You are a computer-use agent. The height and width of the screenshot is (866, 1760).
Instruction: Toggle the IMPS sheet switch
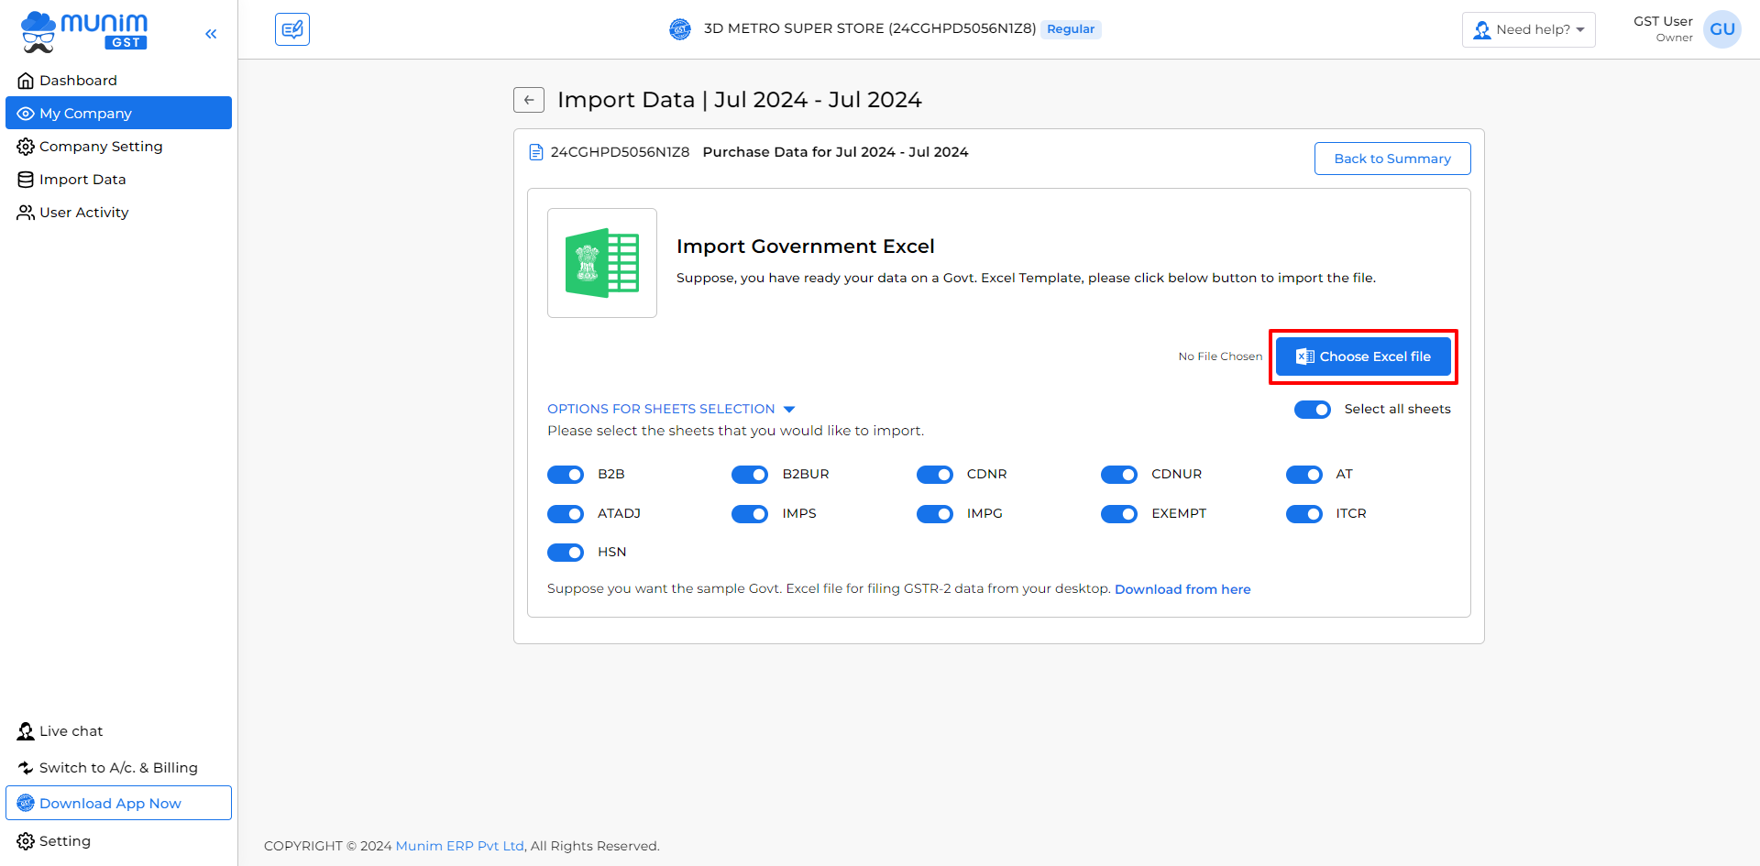pos(750,514)
